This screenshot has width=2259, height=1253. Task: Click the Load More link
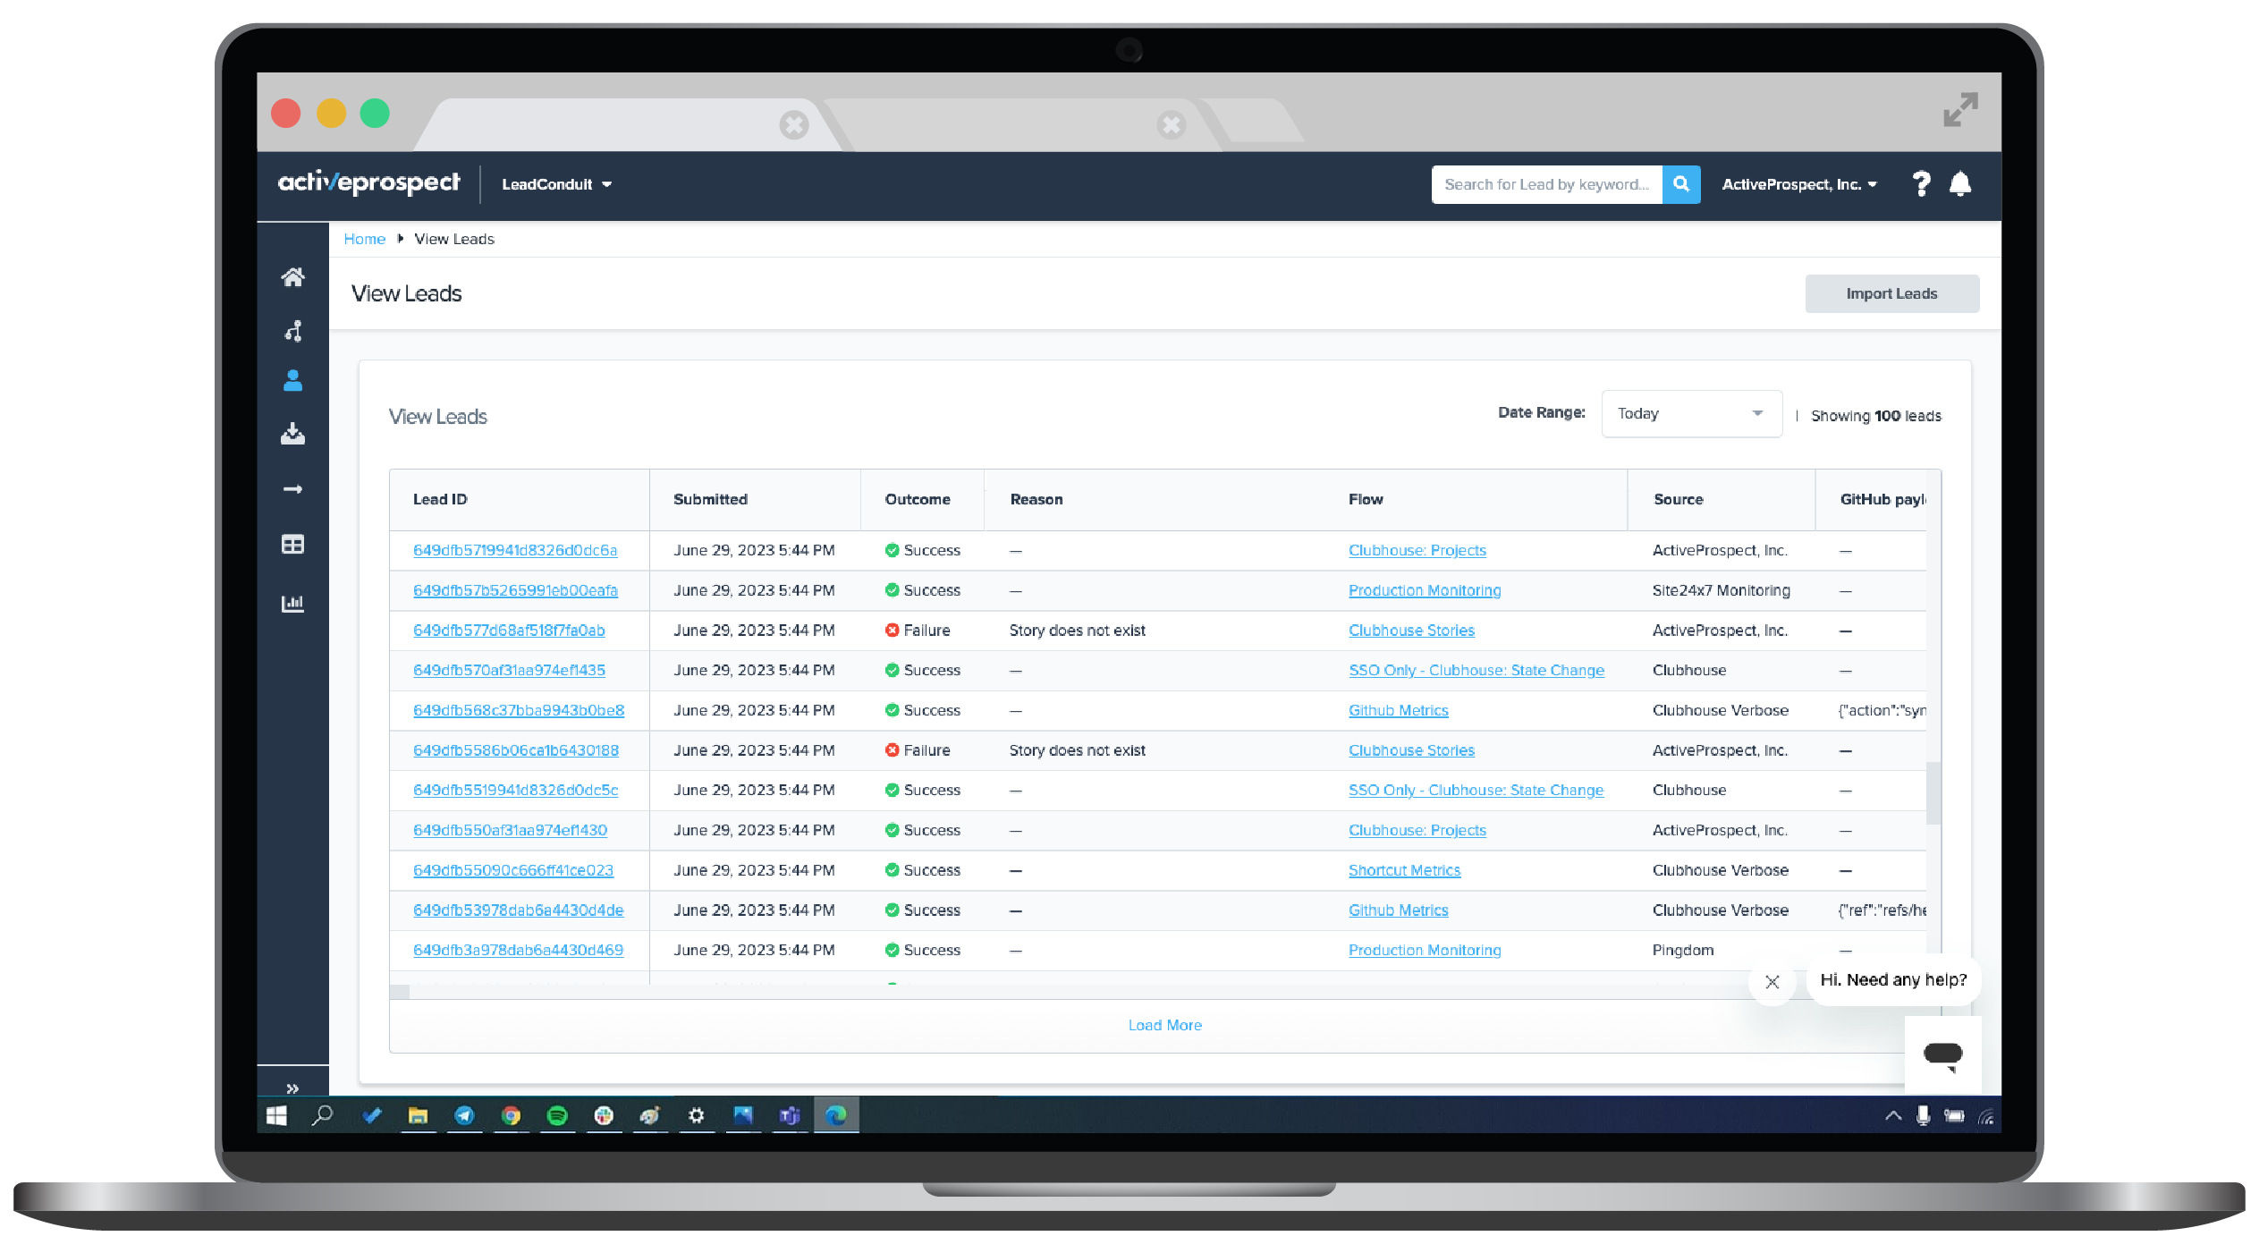(1164, 1025)
